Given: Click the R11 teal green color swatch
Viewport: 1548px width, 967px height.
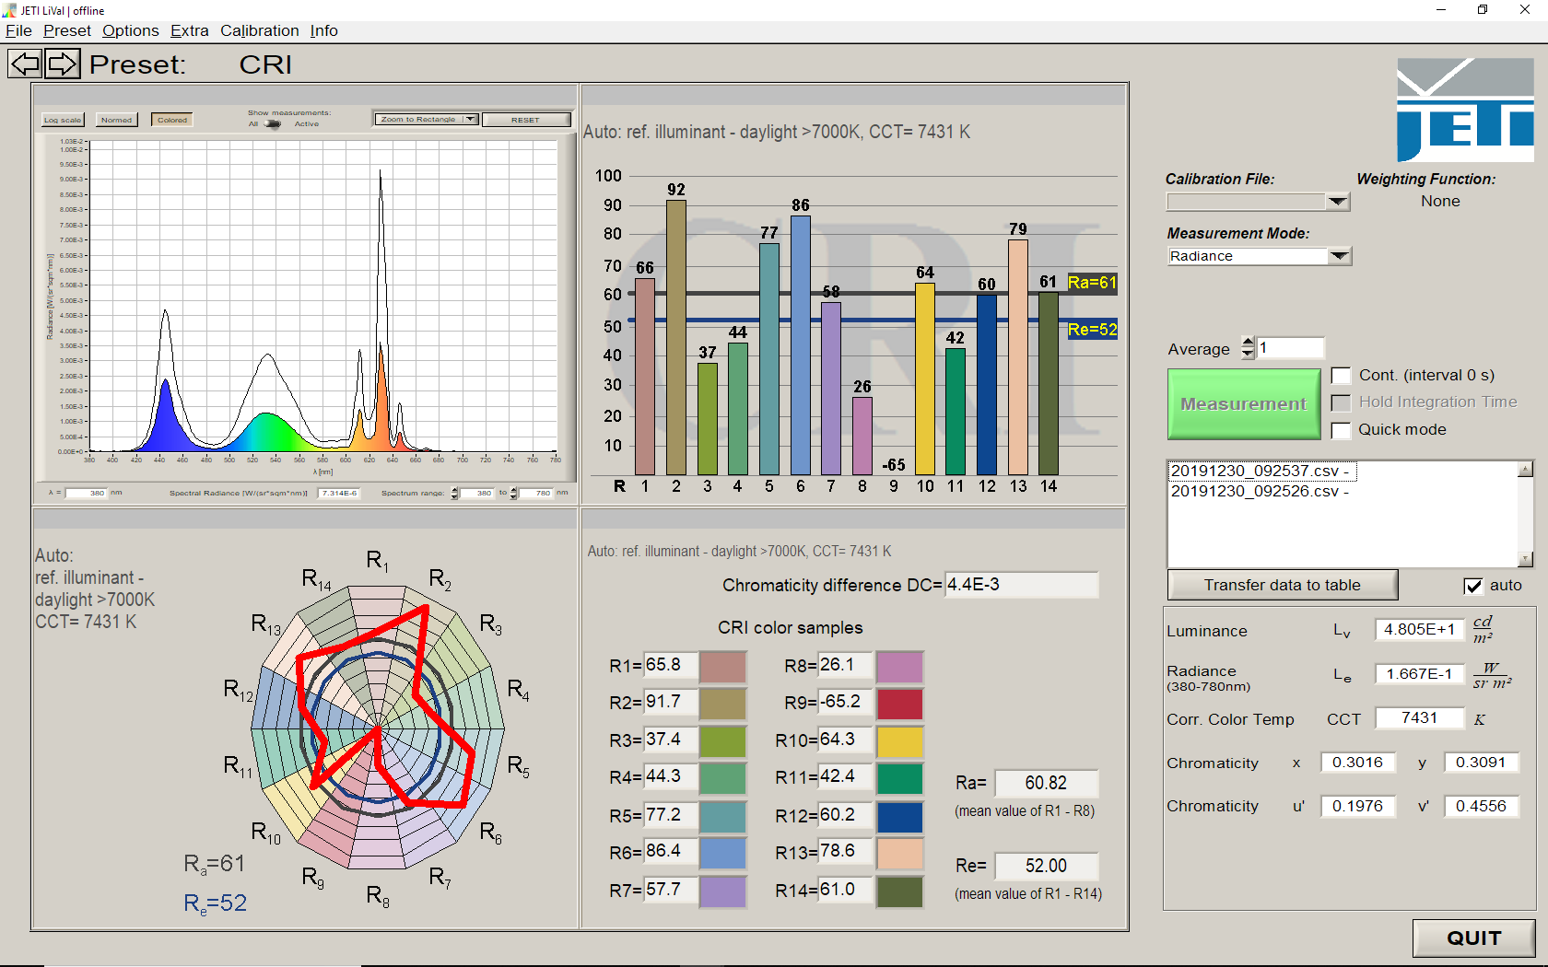Looking at the screenshot, I should click(900, 778).
